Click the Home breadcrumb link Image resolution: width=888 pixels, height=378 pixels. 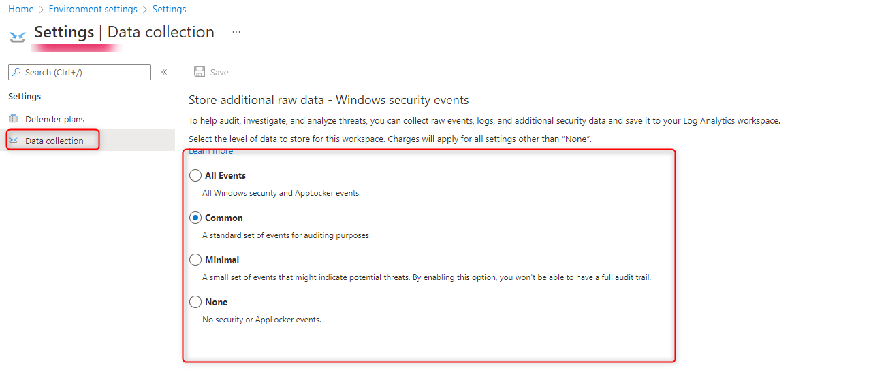tap(20, 9)
